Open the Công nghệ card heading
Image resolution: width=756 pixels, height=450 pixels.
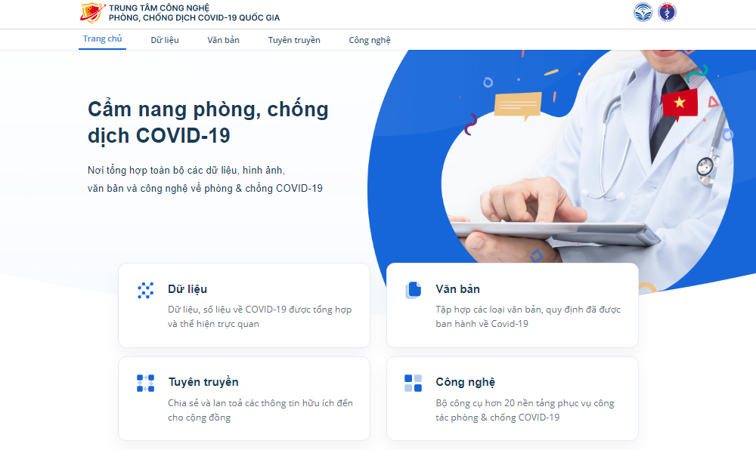[x=465, y=382]
